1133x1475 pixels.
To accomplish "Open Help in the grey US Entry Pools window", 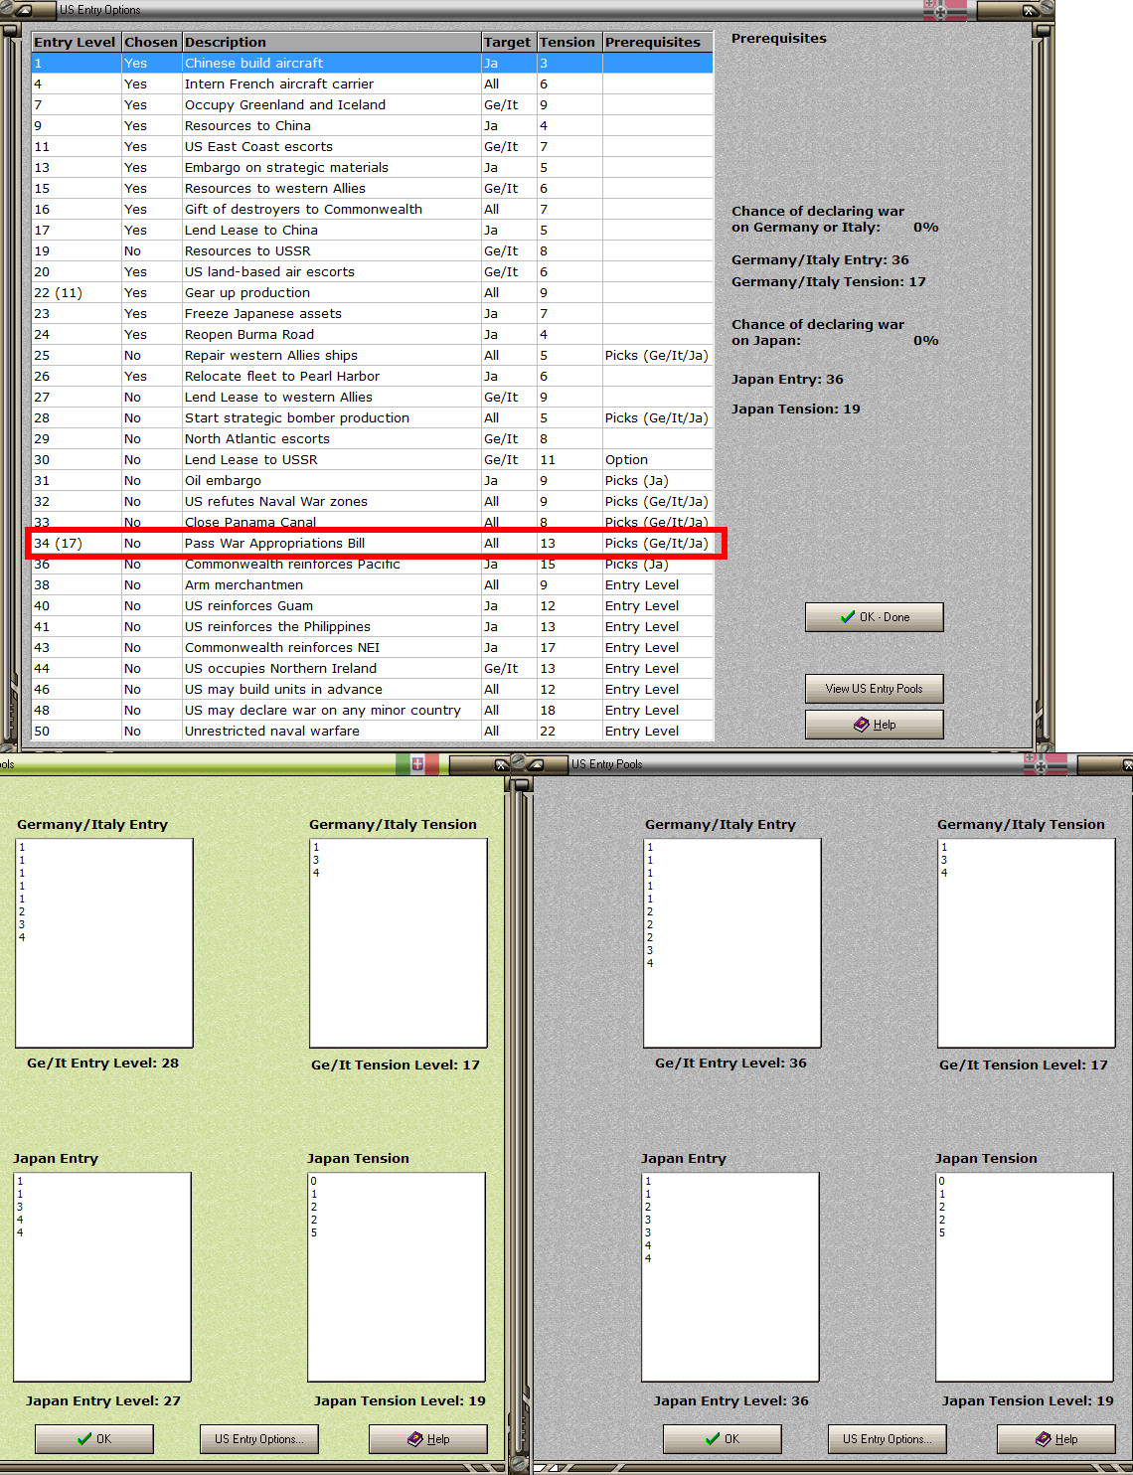I will click(x=1056, y=1439).
